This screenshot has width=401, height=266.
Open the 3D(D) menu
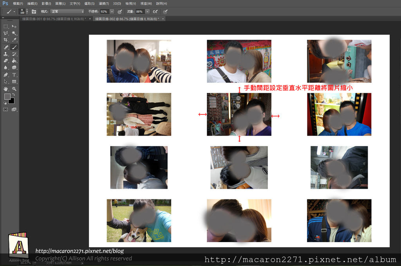coord(117,4)
